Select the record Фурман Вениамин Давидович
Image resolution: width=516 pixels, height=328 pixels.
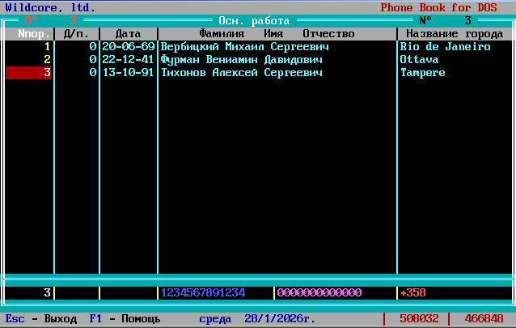[x=242, y=60]
